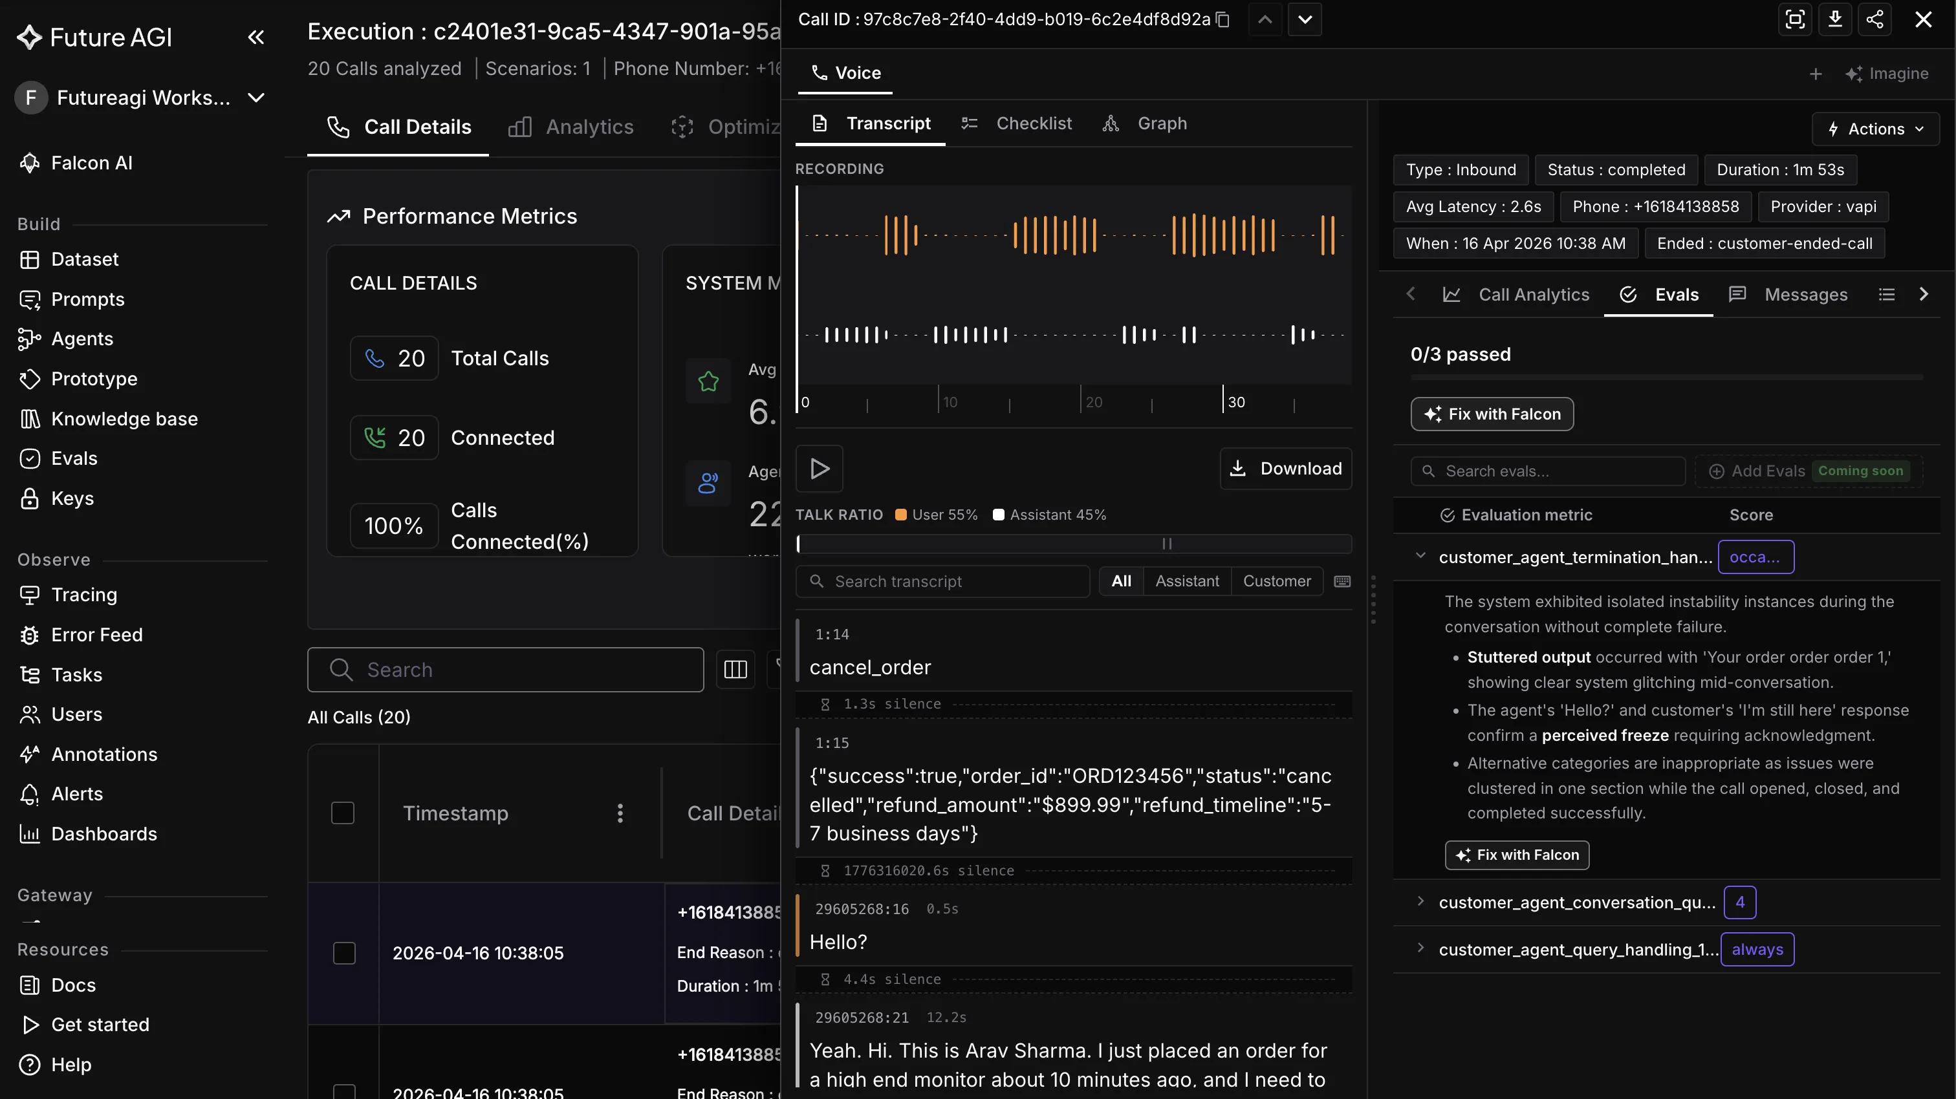The image size is (1956, 1099).
Task: Open the Futureagi Workspace dropdown
Action: pos(141,98)
